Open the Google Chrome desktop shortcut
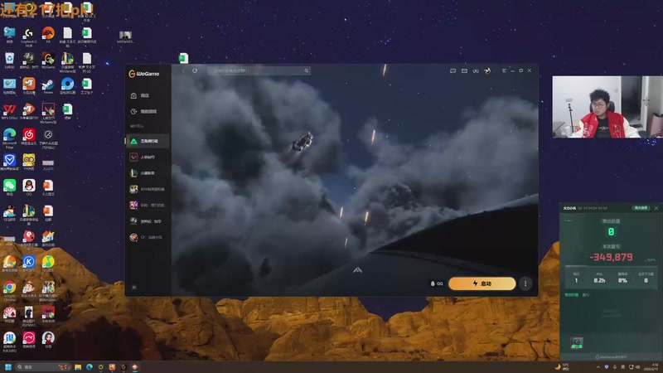 tap(9, 290)
